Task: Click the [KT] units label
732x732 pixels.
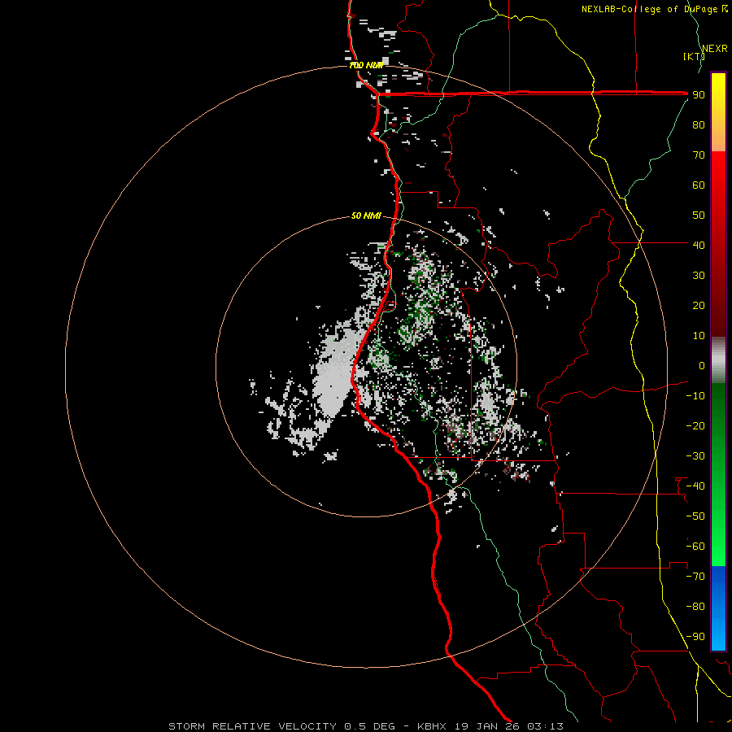Action: 694,56
